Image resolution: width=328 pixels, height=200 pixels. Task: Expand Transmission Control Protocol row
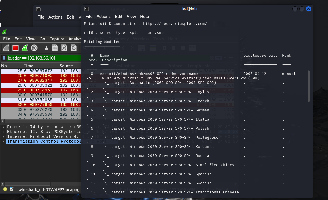click(3, 142)
